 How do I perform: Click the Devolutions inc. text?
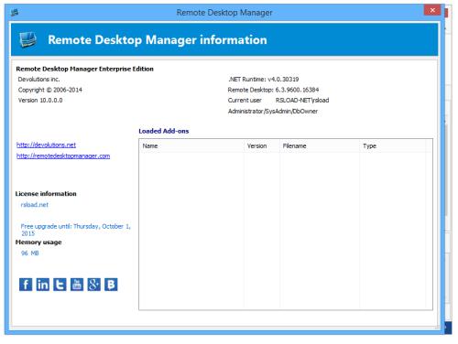coord(38,80)
